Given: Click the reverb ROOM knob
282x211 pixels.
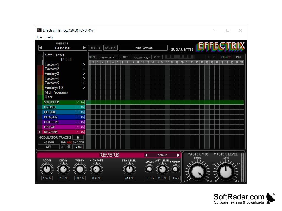Looking at the screenshot, I should [x=47, y=169].
